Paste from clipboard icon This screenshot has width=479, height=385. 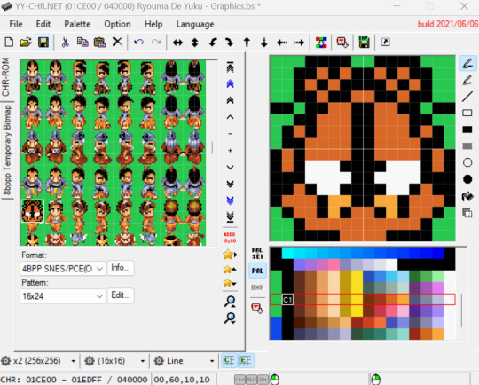(99, 43)
